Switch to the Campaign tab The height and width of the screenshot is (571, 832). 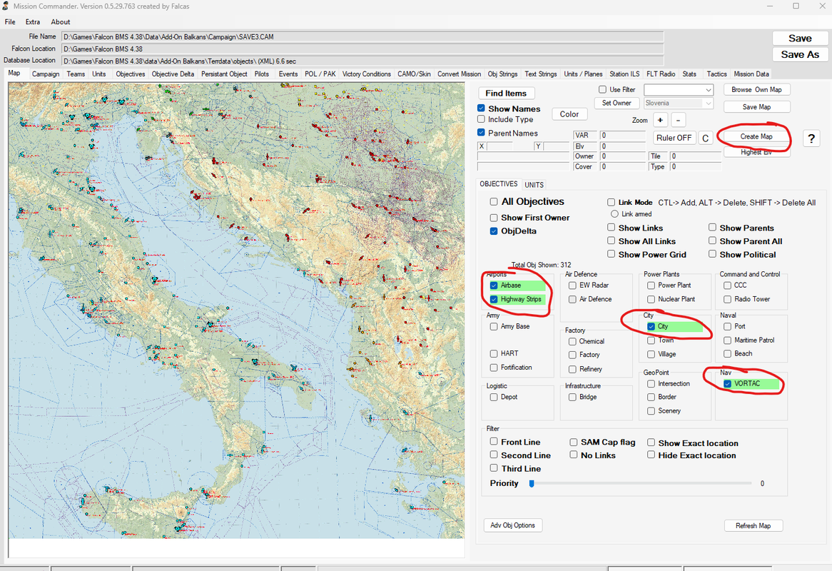coord(46,74)
